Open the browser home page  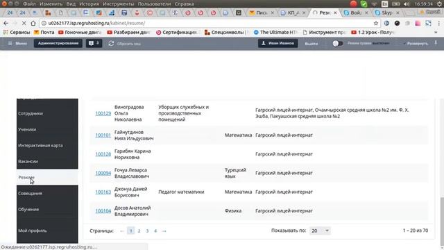coord(33,23)
